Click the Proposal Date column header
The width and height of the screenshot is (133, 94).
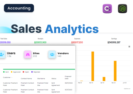68,77
